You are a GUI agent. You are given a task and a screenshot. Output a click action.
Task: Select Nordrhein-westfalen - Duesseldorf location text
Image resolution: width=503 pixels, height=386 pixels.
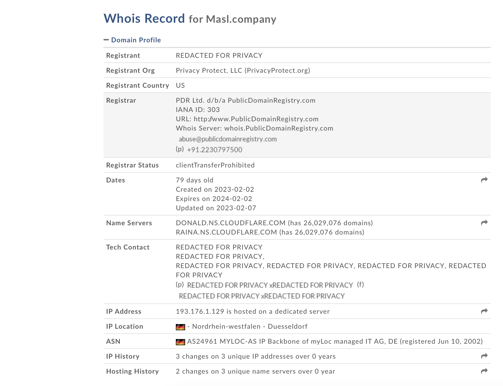click(250, 326)
